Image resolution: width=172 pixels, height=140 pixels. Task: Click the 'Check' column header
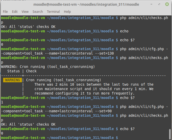point(31,71)
